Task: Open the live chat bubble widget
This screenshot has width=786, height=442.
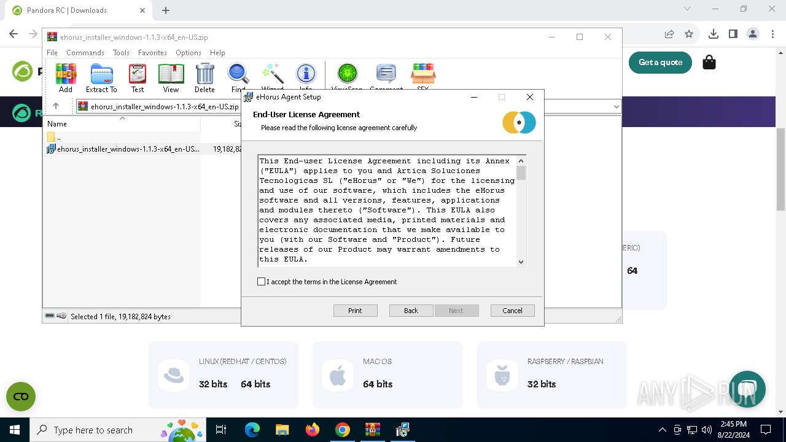Action: pyautogui.click(x=747, y=389)
